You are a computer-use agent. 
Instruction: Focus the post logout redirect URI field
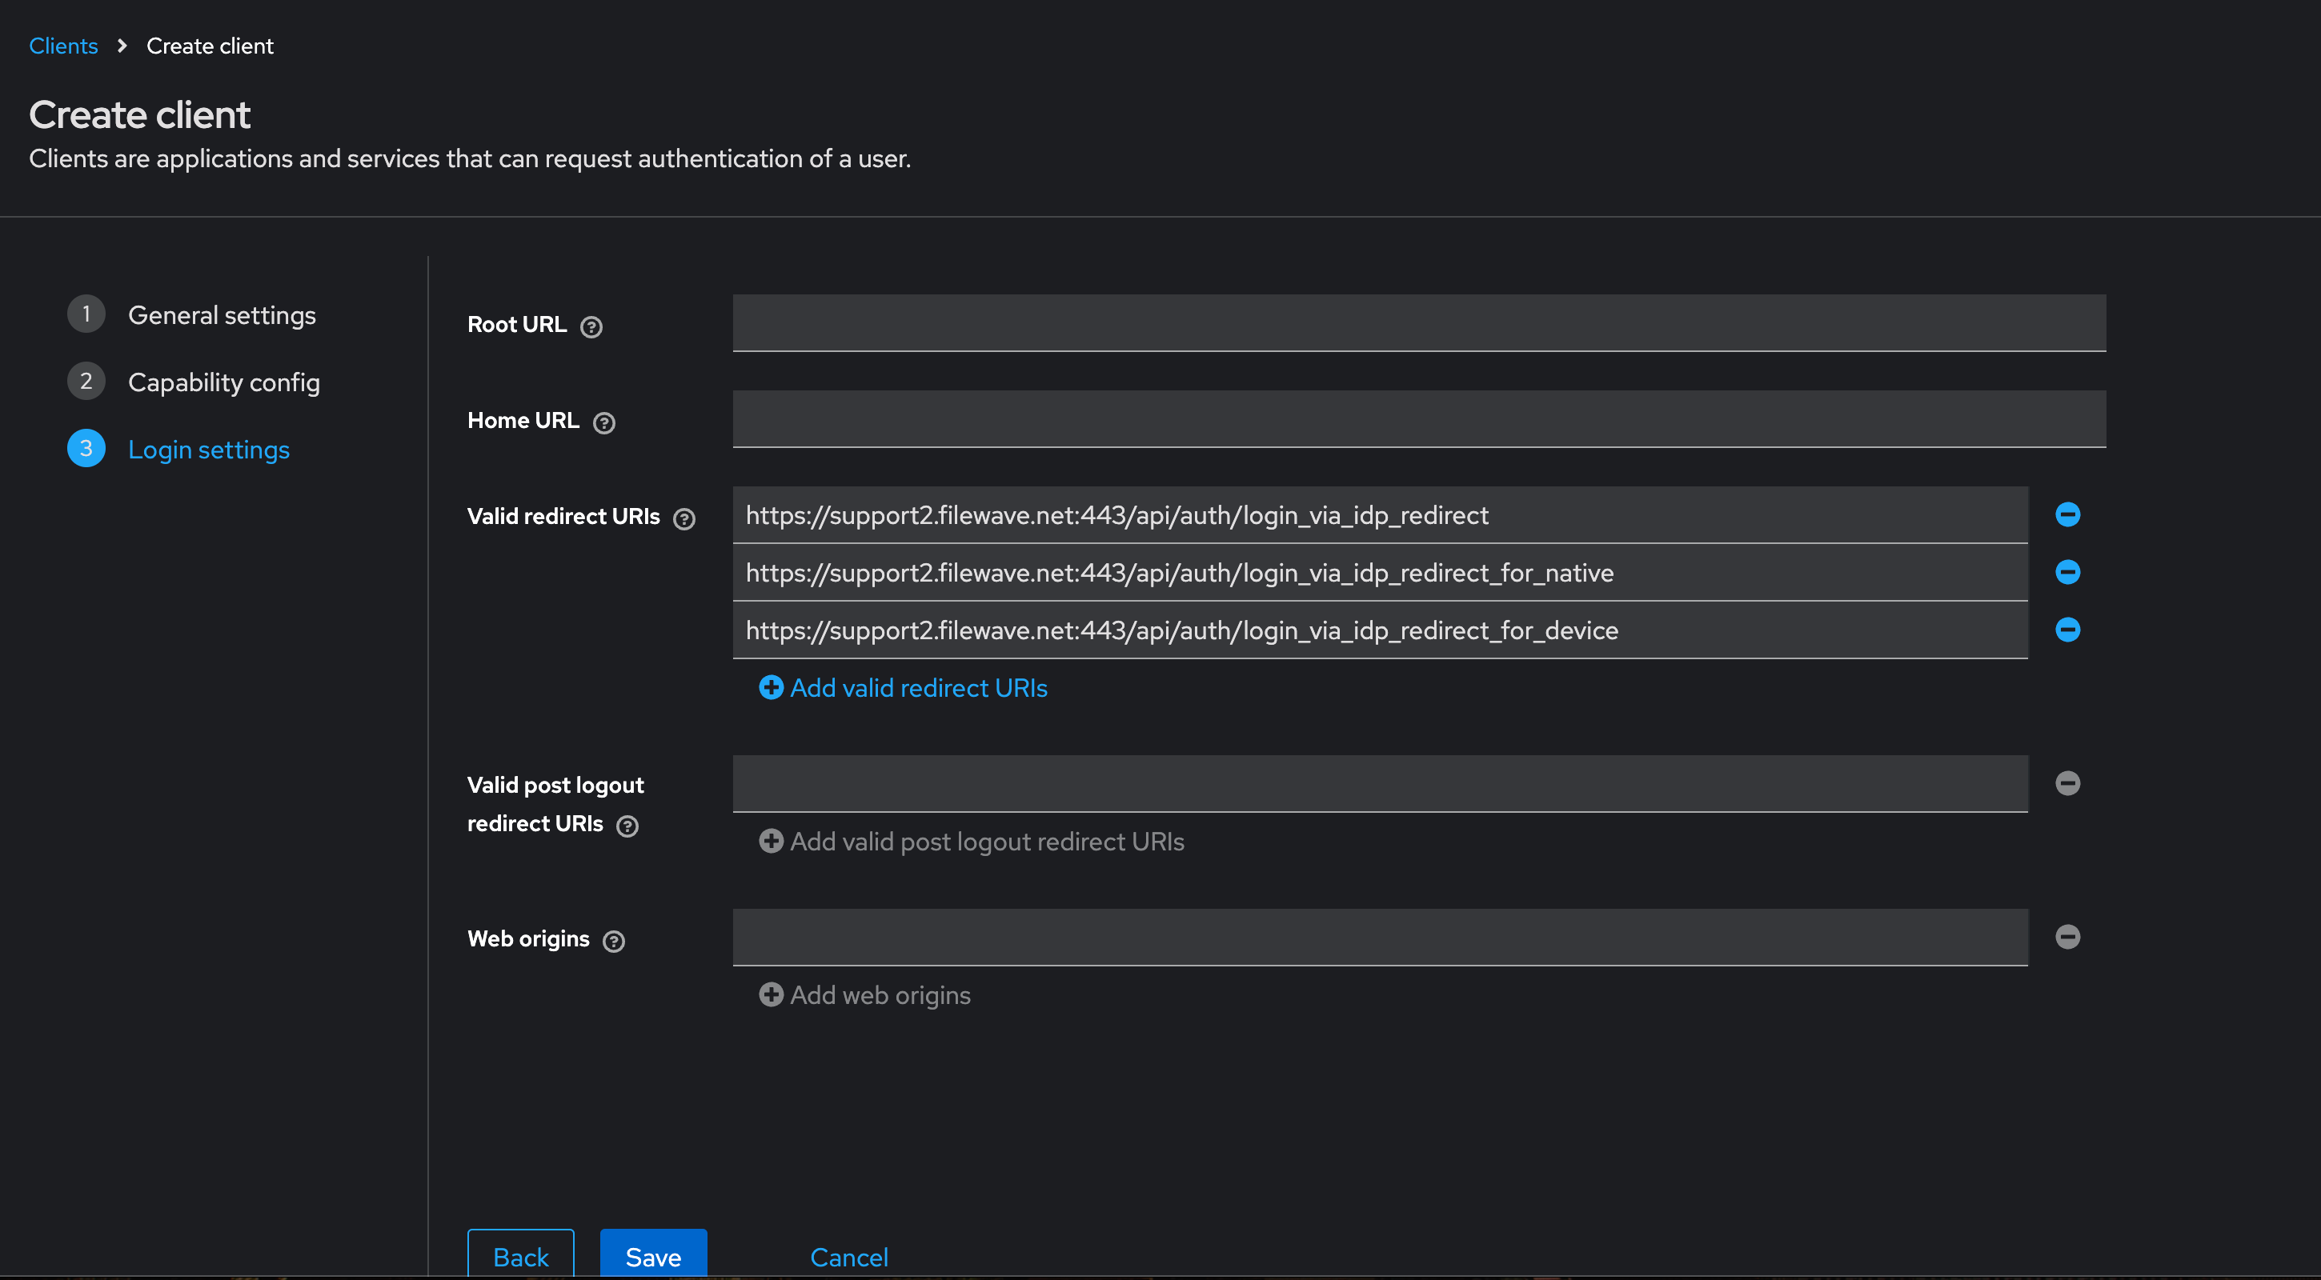[x=1381, y=784]
